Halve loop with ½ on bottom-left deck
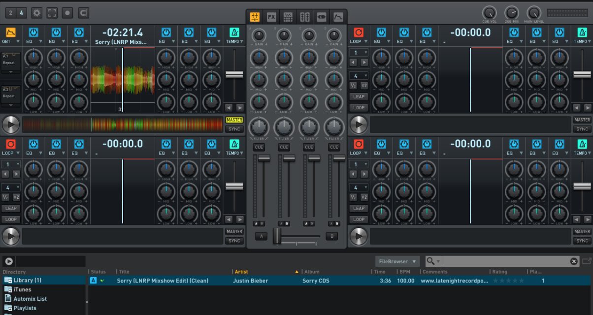 [x=6, y=197]
